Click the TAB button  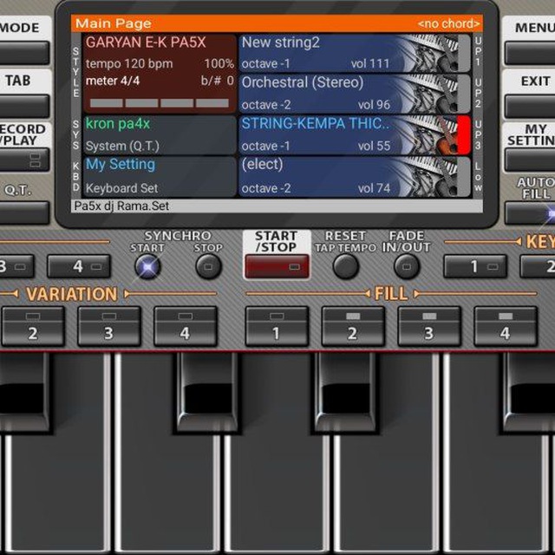tap(24, 106)
